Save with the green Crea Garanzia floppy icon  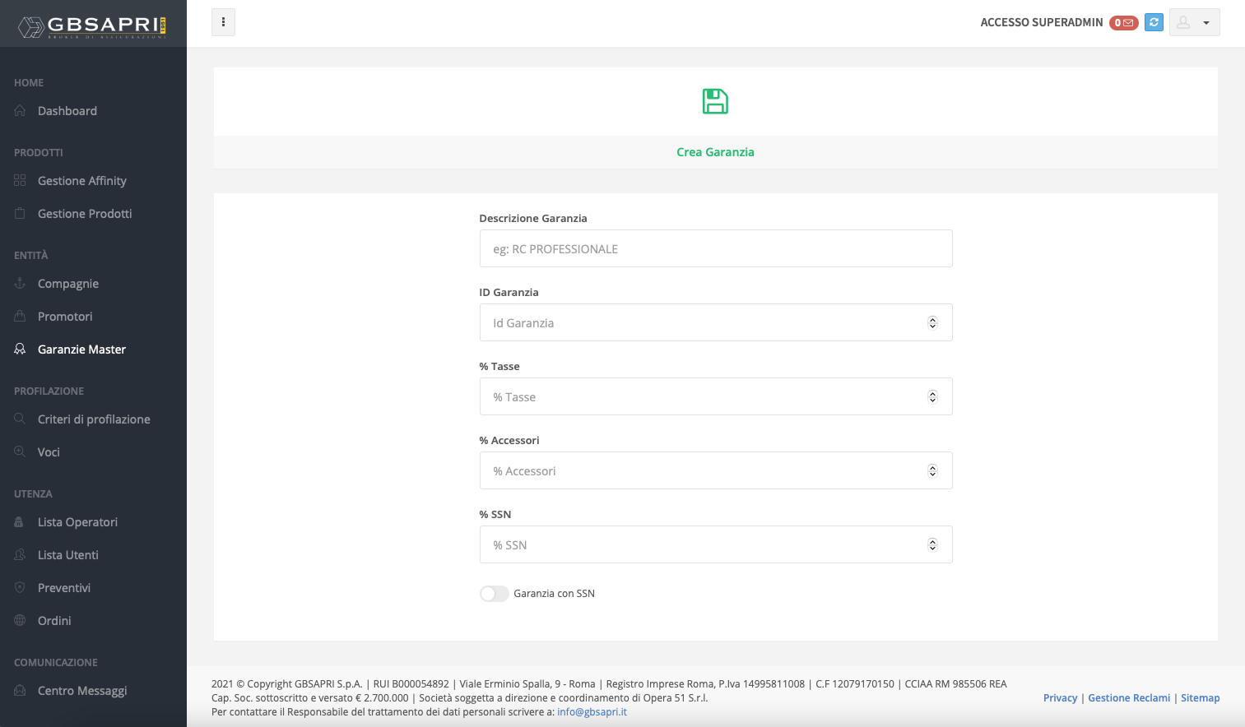pos(715,101)
